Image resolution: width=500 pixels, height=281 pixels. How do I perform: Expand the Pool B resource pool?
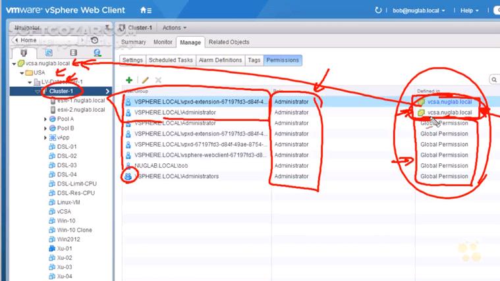(45, 128)
